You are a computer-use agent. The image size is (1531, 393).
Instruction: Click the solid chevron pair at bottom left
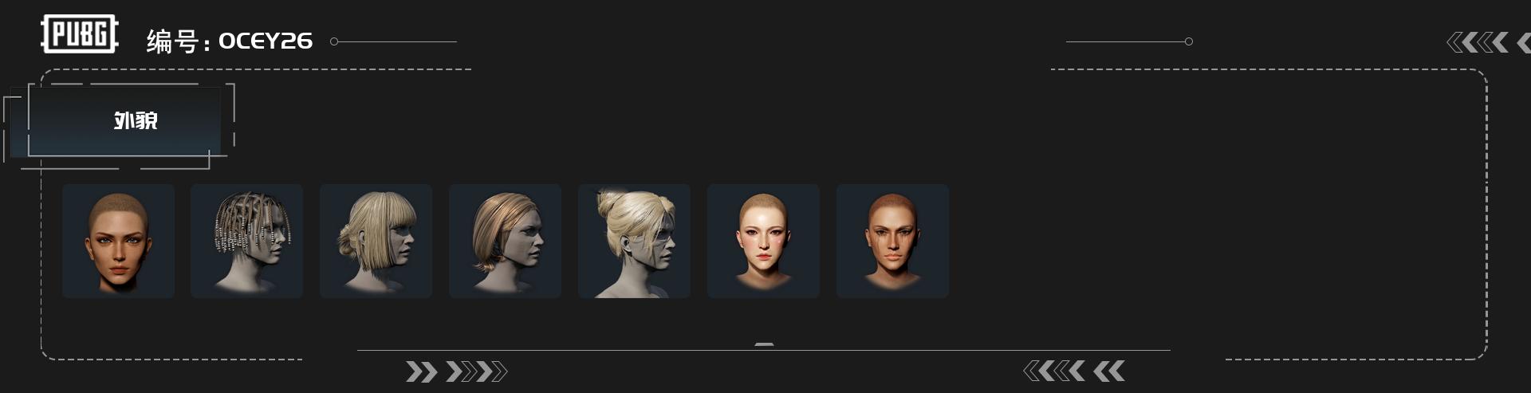tap(421, 371)
